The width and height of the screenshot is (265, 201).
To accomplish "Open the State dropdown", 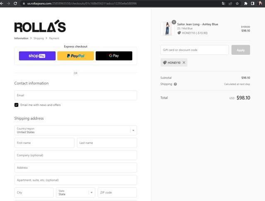I will pyautogui.click(x=75, y=193).
